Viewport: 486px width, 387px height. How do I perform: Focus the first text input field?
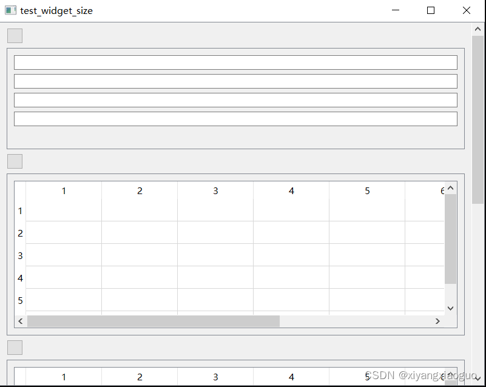coord(235,62)
